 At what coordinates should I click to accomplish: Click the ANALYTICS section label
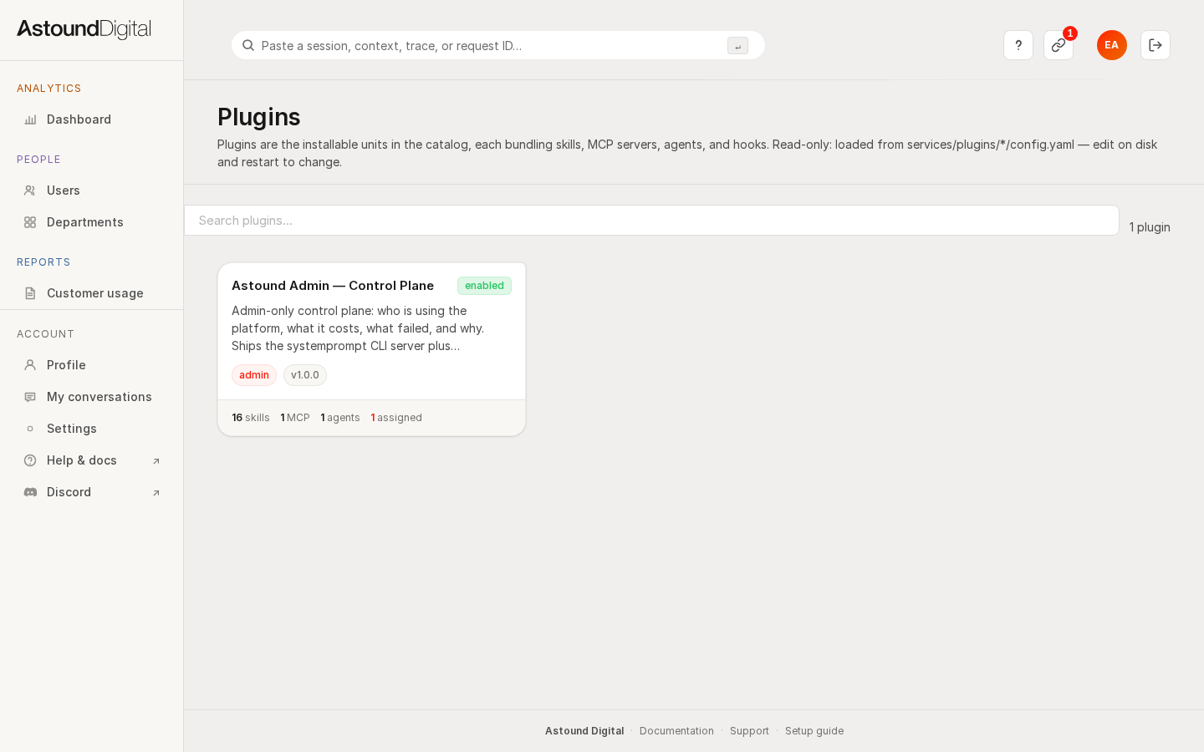tap(49, 89)
